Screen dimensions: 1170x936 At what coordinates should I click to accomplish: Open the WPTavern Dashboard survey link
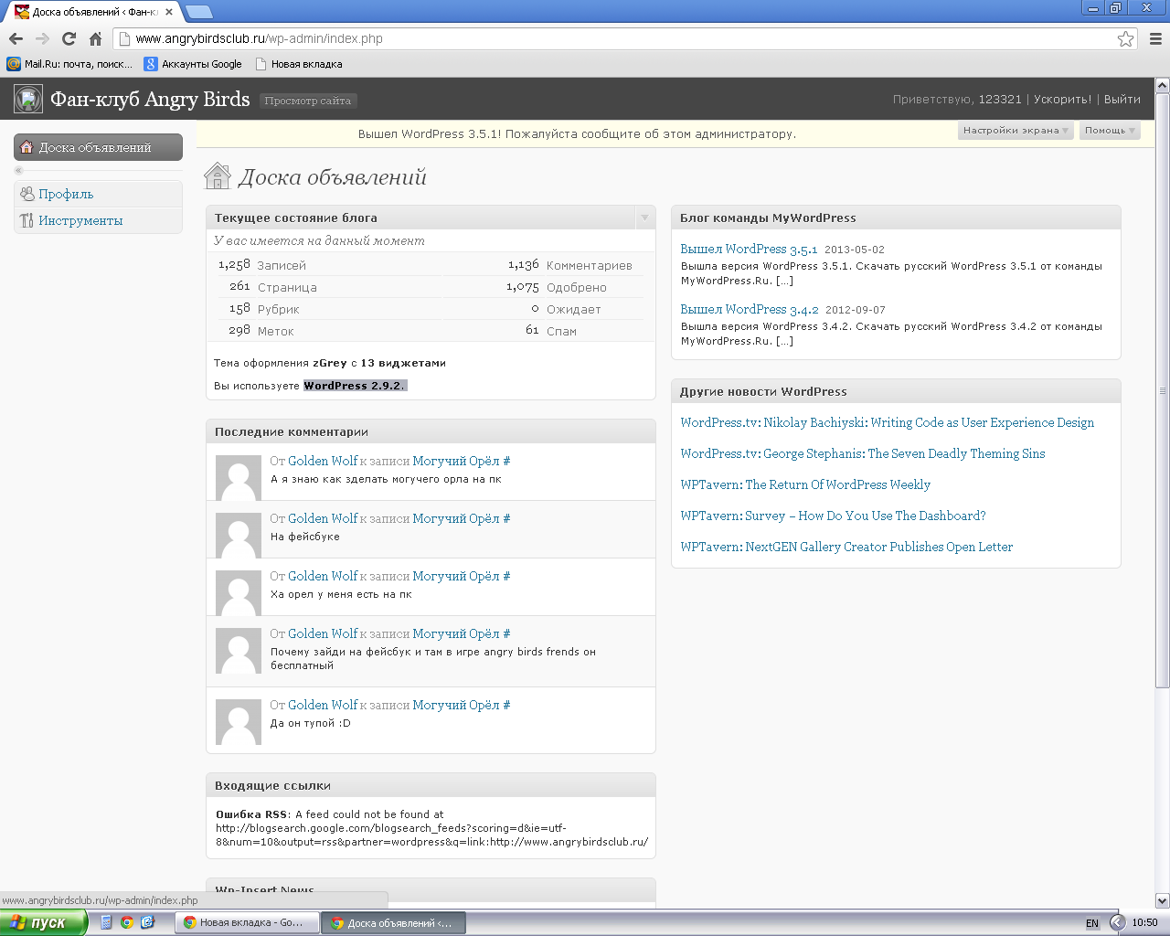point(833,516)
